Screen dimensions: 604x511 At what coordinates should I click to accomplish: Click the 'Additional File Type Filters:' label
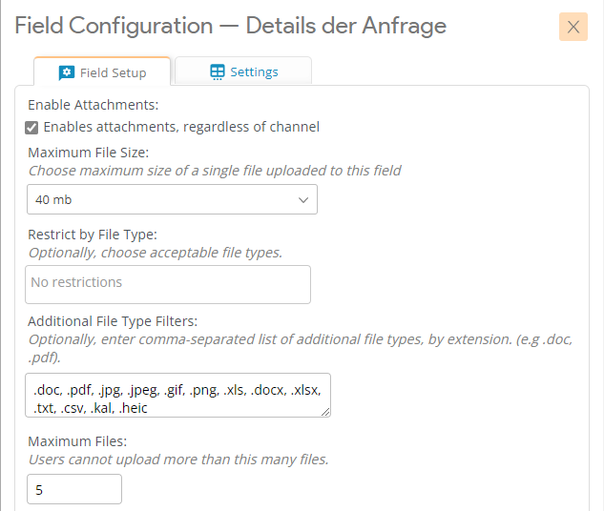(x=113, y=321)
